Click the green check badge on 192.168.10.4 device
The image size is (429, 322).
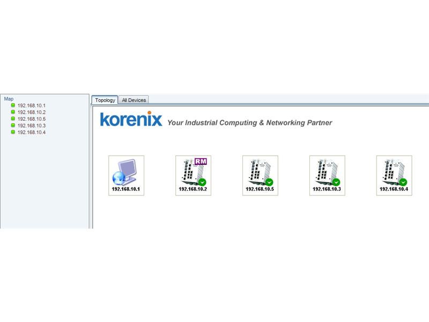click(403, 182)
